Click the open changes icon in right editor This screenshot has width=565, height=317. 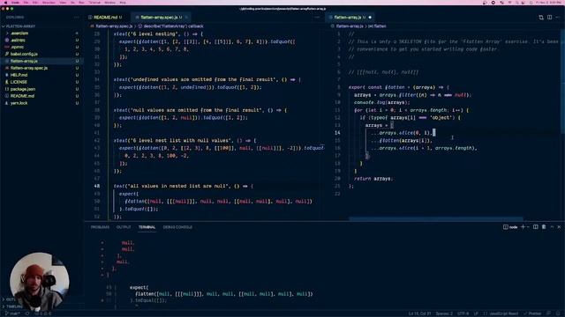point(541,18)
